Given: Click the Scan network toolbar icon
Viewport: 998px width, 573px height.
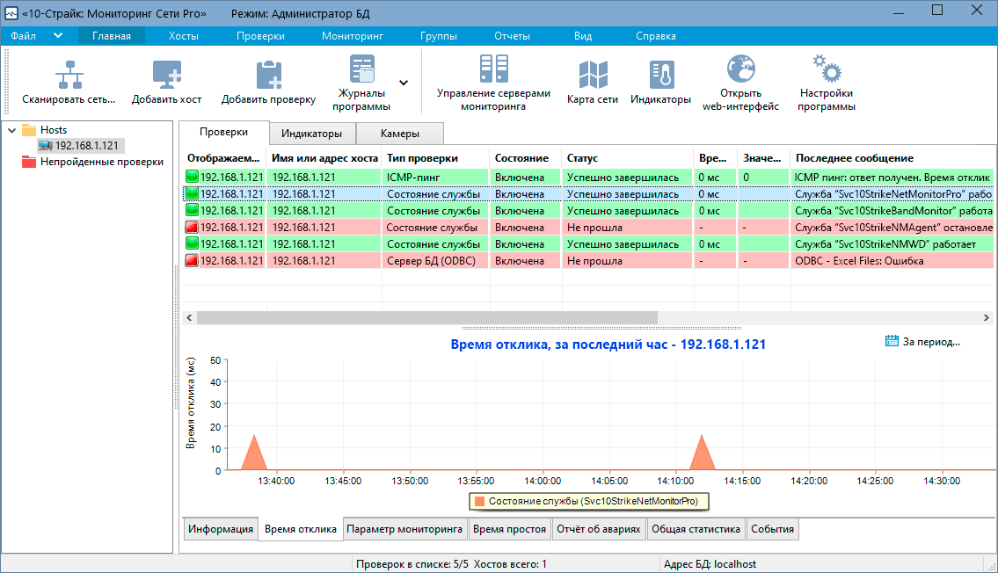Looking at the screenshot, I should pyautogui.click(x=69, y=75).
